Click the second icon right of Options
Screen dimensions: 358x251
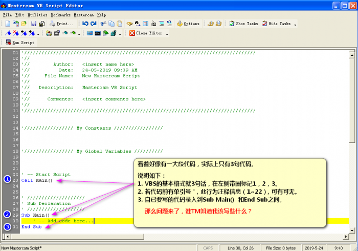218,24
